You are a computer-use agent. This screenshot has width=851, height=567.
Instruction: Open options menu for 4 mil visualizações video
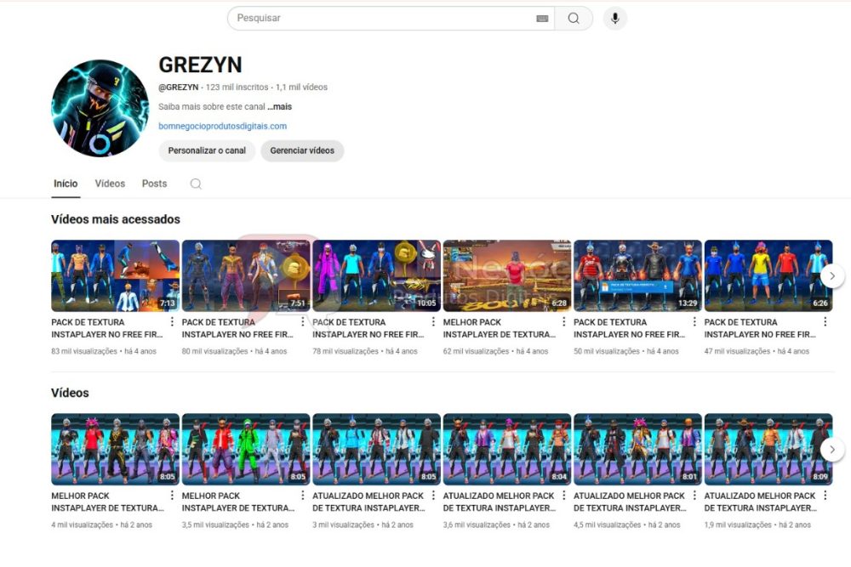pyautogui.click(x=173, y=496)
